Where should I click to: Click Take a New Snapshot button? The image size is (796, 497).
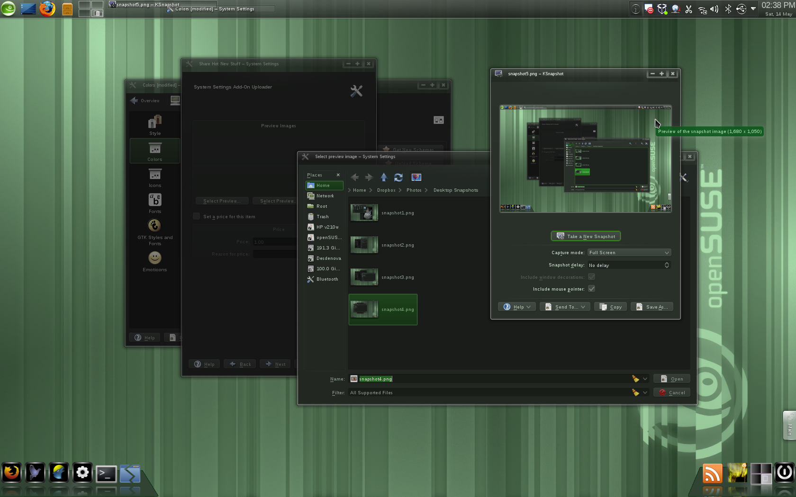586,236
